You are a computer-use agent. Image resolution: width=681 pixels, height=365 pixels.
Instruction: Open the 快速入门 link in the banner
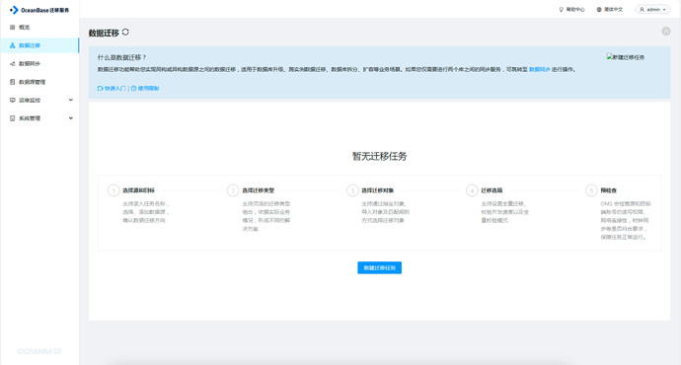coord(112,88)
